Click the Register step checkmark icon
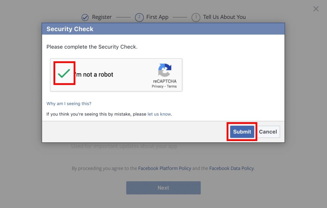 point(85,18)
